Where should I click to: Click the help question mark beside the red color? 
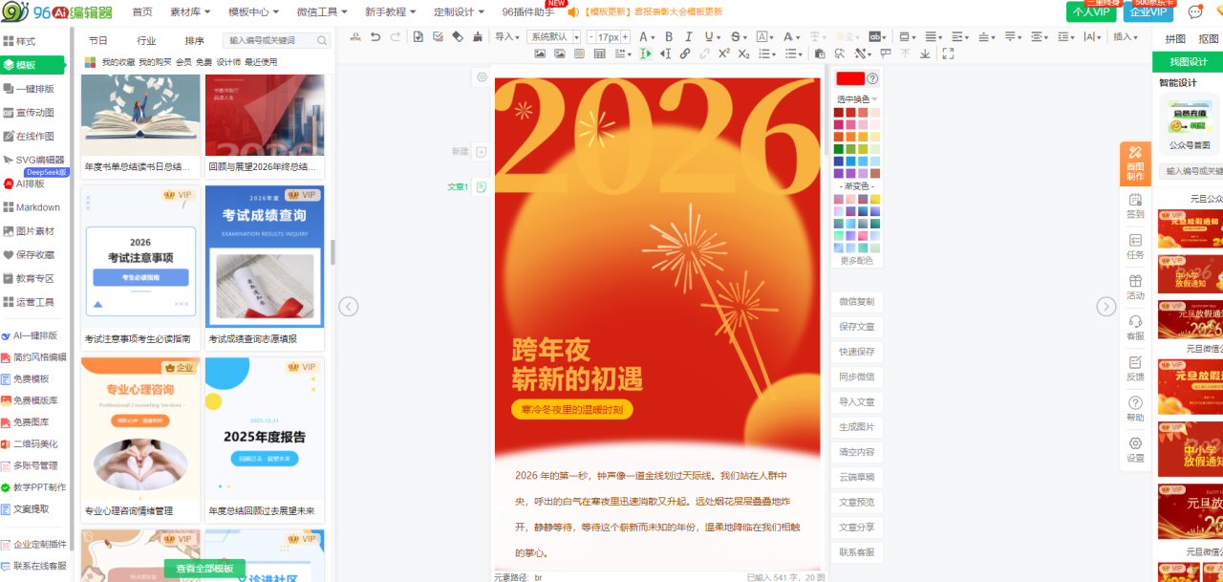coord(871,78)
